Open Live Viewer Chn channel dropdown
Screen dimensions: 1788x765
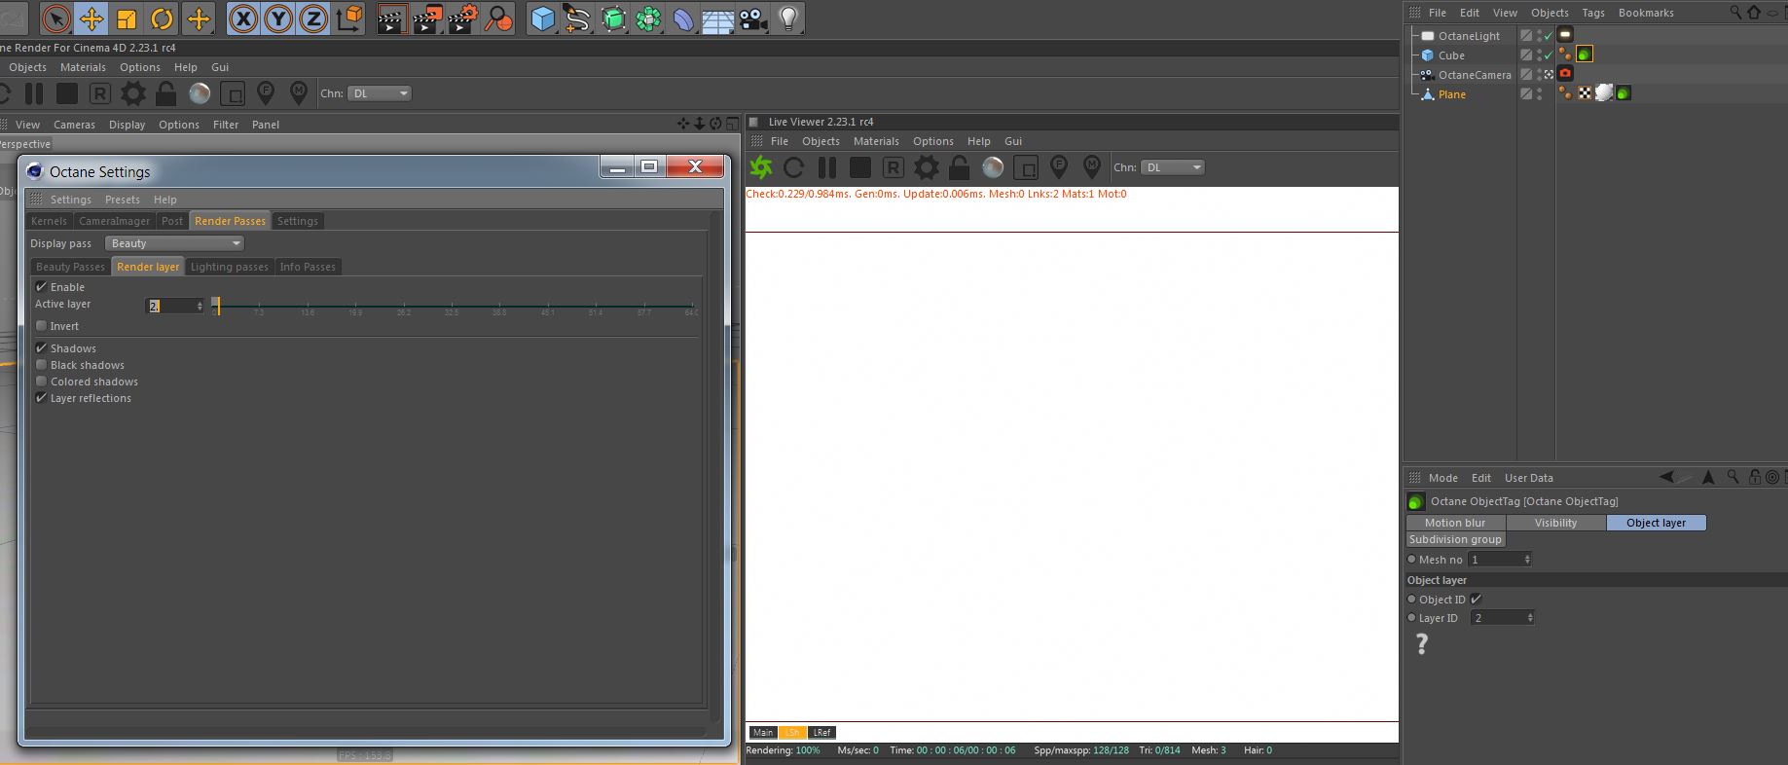tap(1173, 167)
